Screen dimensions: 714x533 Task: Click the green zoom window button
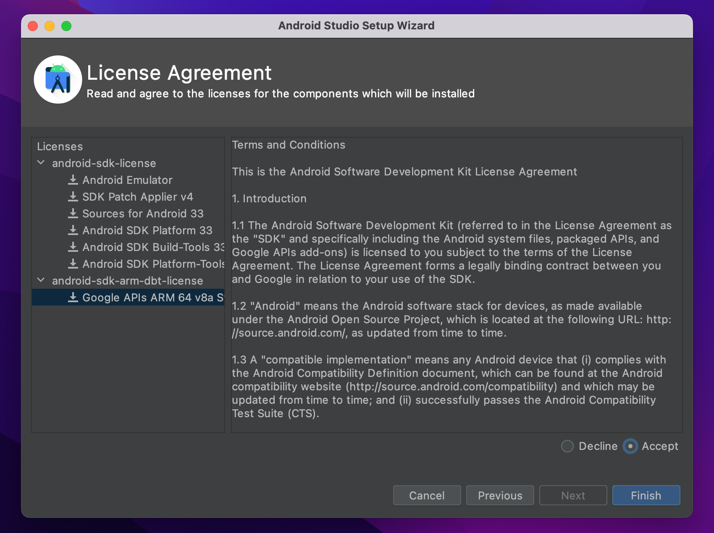coord(66,26)
